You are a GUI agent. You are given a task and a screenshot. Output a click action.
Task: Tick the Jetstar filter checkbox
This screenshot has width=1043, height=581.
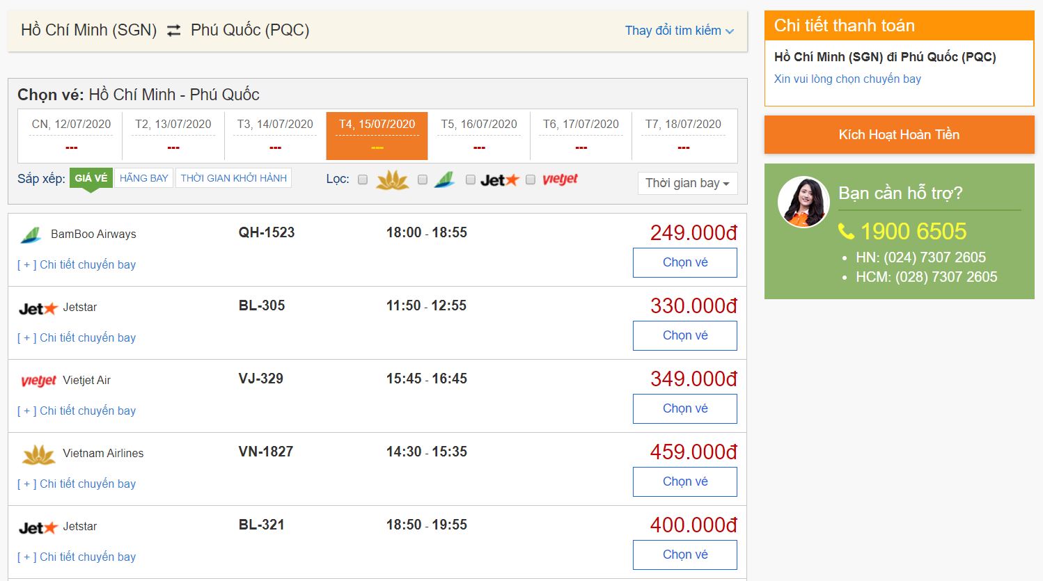[471, 180]
